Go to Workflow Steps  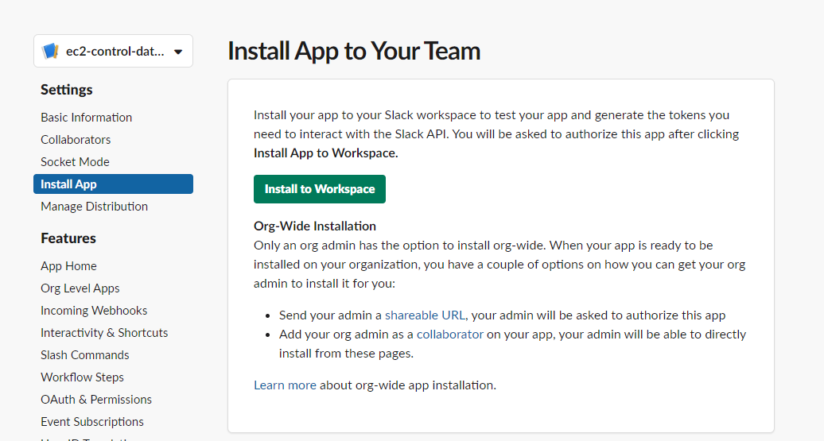coord(82,377)
